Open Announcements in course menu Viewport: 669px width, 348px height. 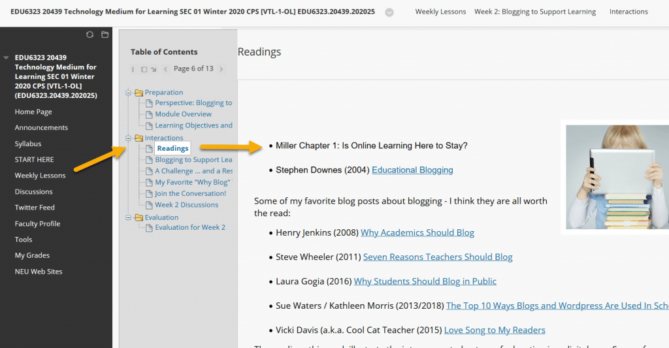(x=41, y=127)
